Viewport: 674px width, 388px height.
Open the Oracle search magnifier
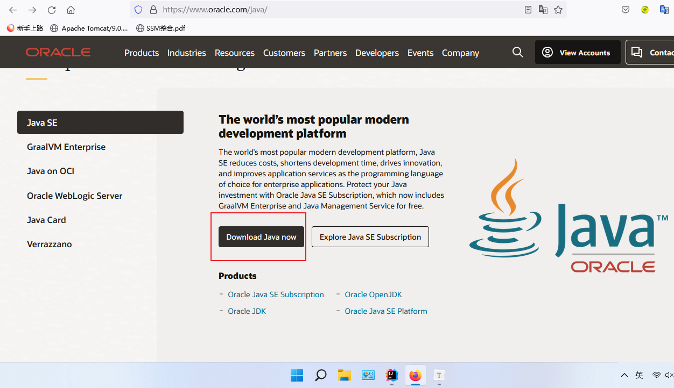pos(518,52)
